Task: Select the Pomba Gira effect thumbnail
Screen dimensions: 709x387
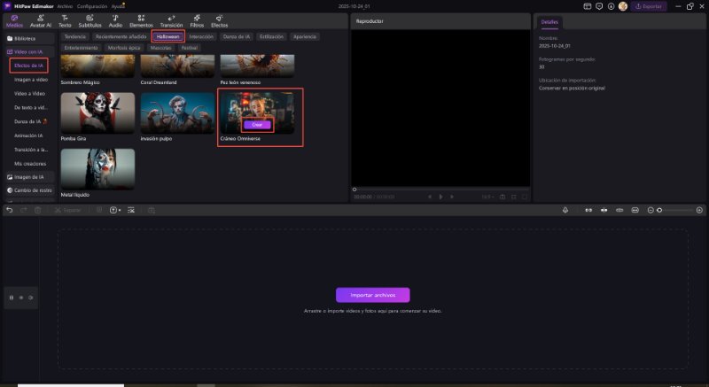Action: (97, 112)
